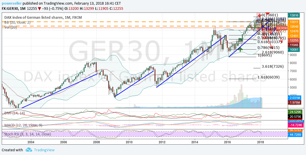The height and width of the screenshot is (155, 306).
Task: Click the 13011 orange price label
Action: click(x=294, y=22)
